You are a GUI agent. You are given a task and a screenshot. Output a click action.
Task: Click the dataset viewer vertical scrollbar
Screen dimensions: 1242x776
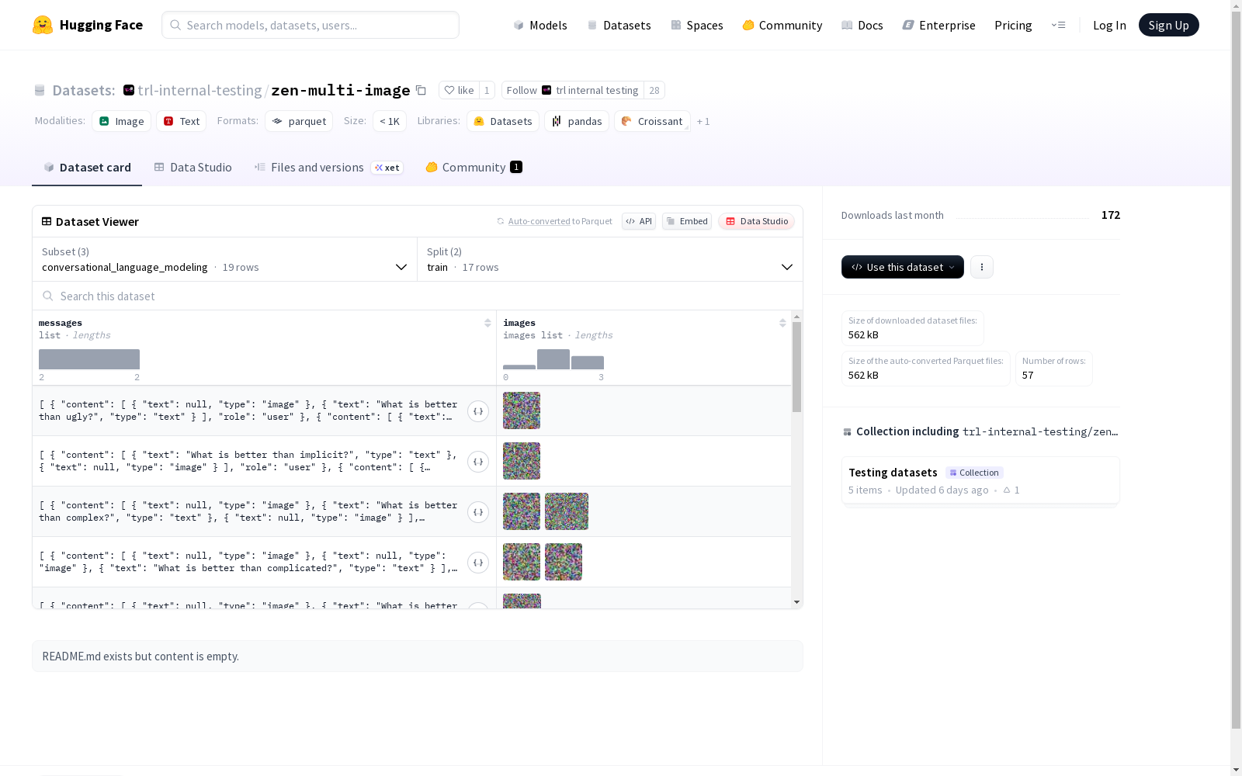(796, 367)
